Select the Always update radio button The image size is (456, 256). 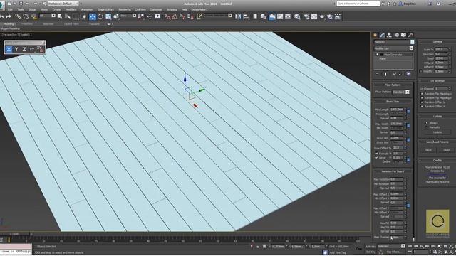427,123
